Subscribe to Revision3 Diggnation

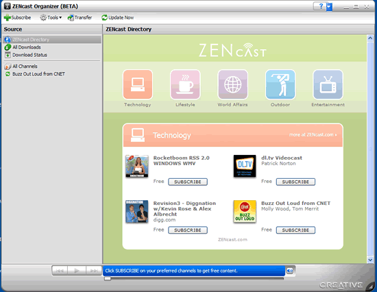pos(188,230)
